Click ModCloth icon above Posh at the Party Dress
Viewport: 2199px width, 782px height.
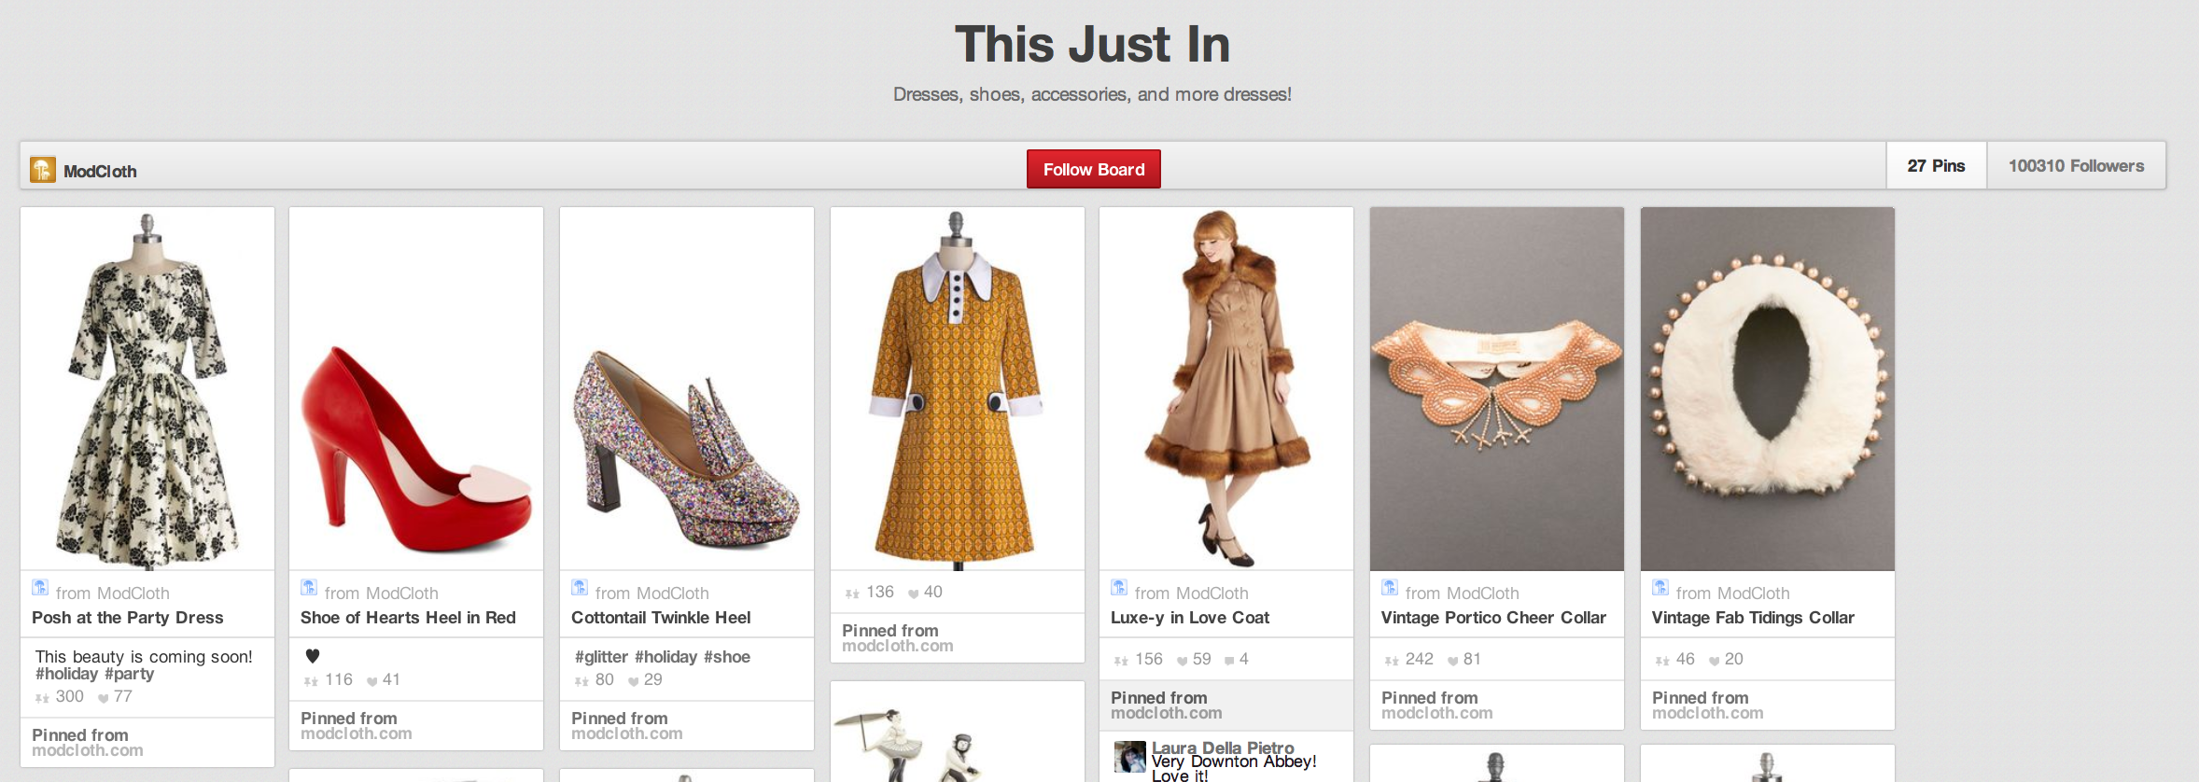point(40,587)
